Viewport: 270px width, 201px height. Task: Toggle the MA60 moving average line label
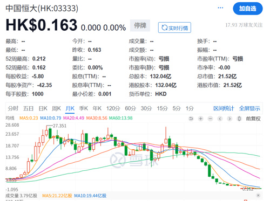click(x=121, y=118)
